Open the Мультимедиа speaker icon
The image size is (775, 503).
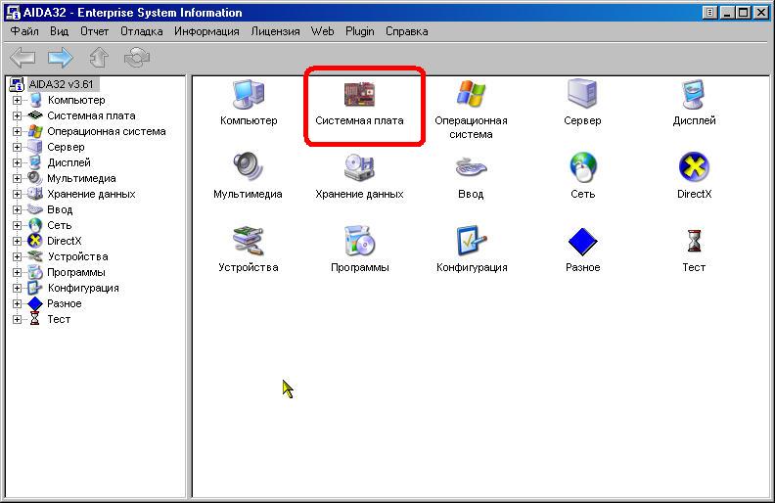(248, 168)
